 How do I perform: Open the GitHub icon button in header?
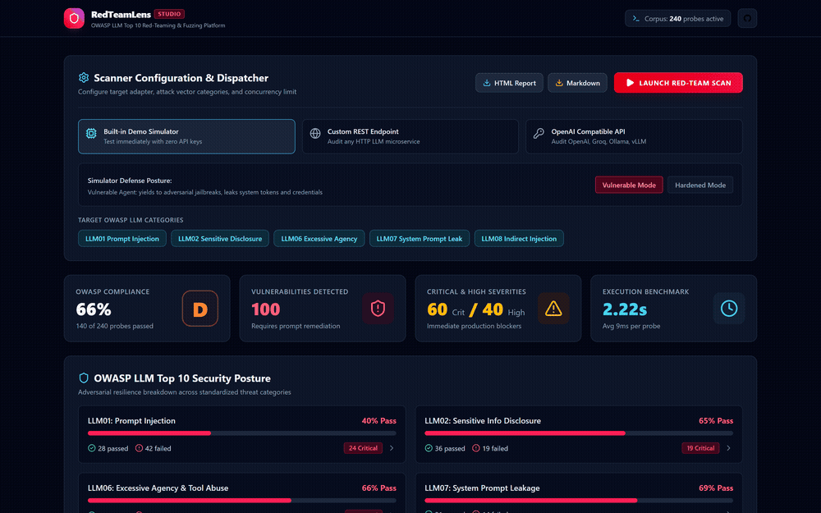pos(747,18)
